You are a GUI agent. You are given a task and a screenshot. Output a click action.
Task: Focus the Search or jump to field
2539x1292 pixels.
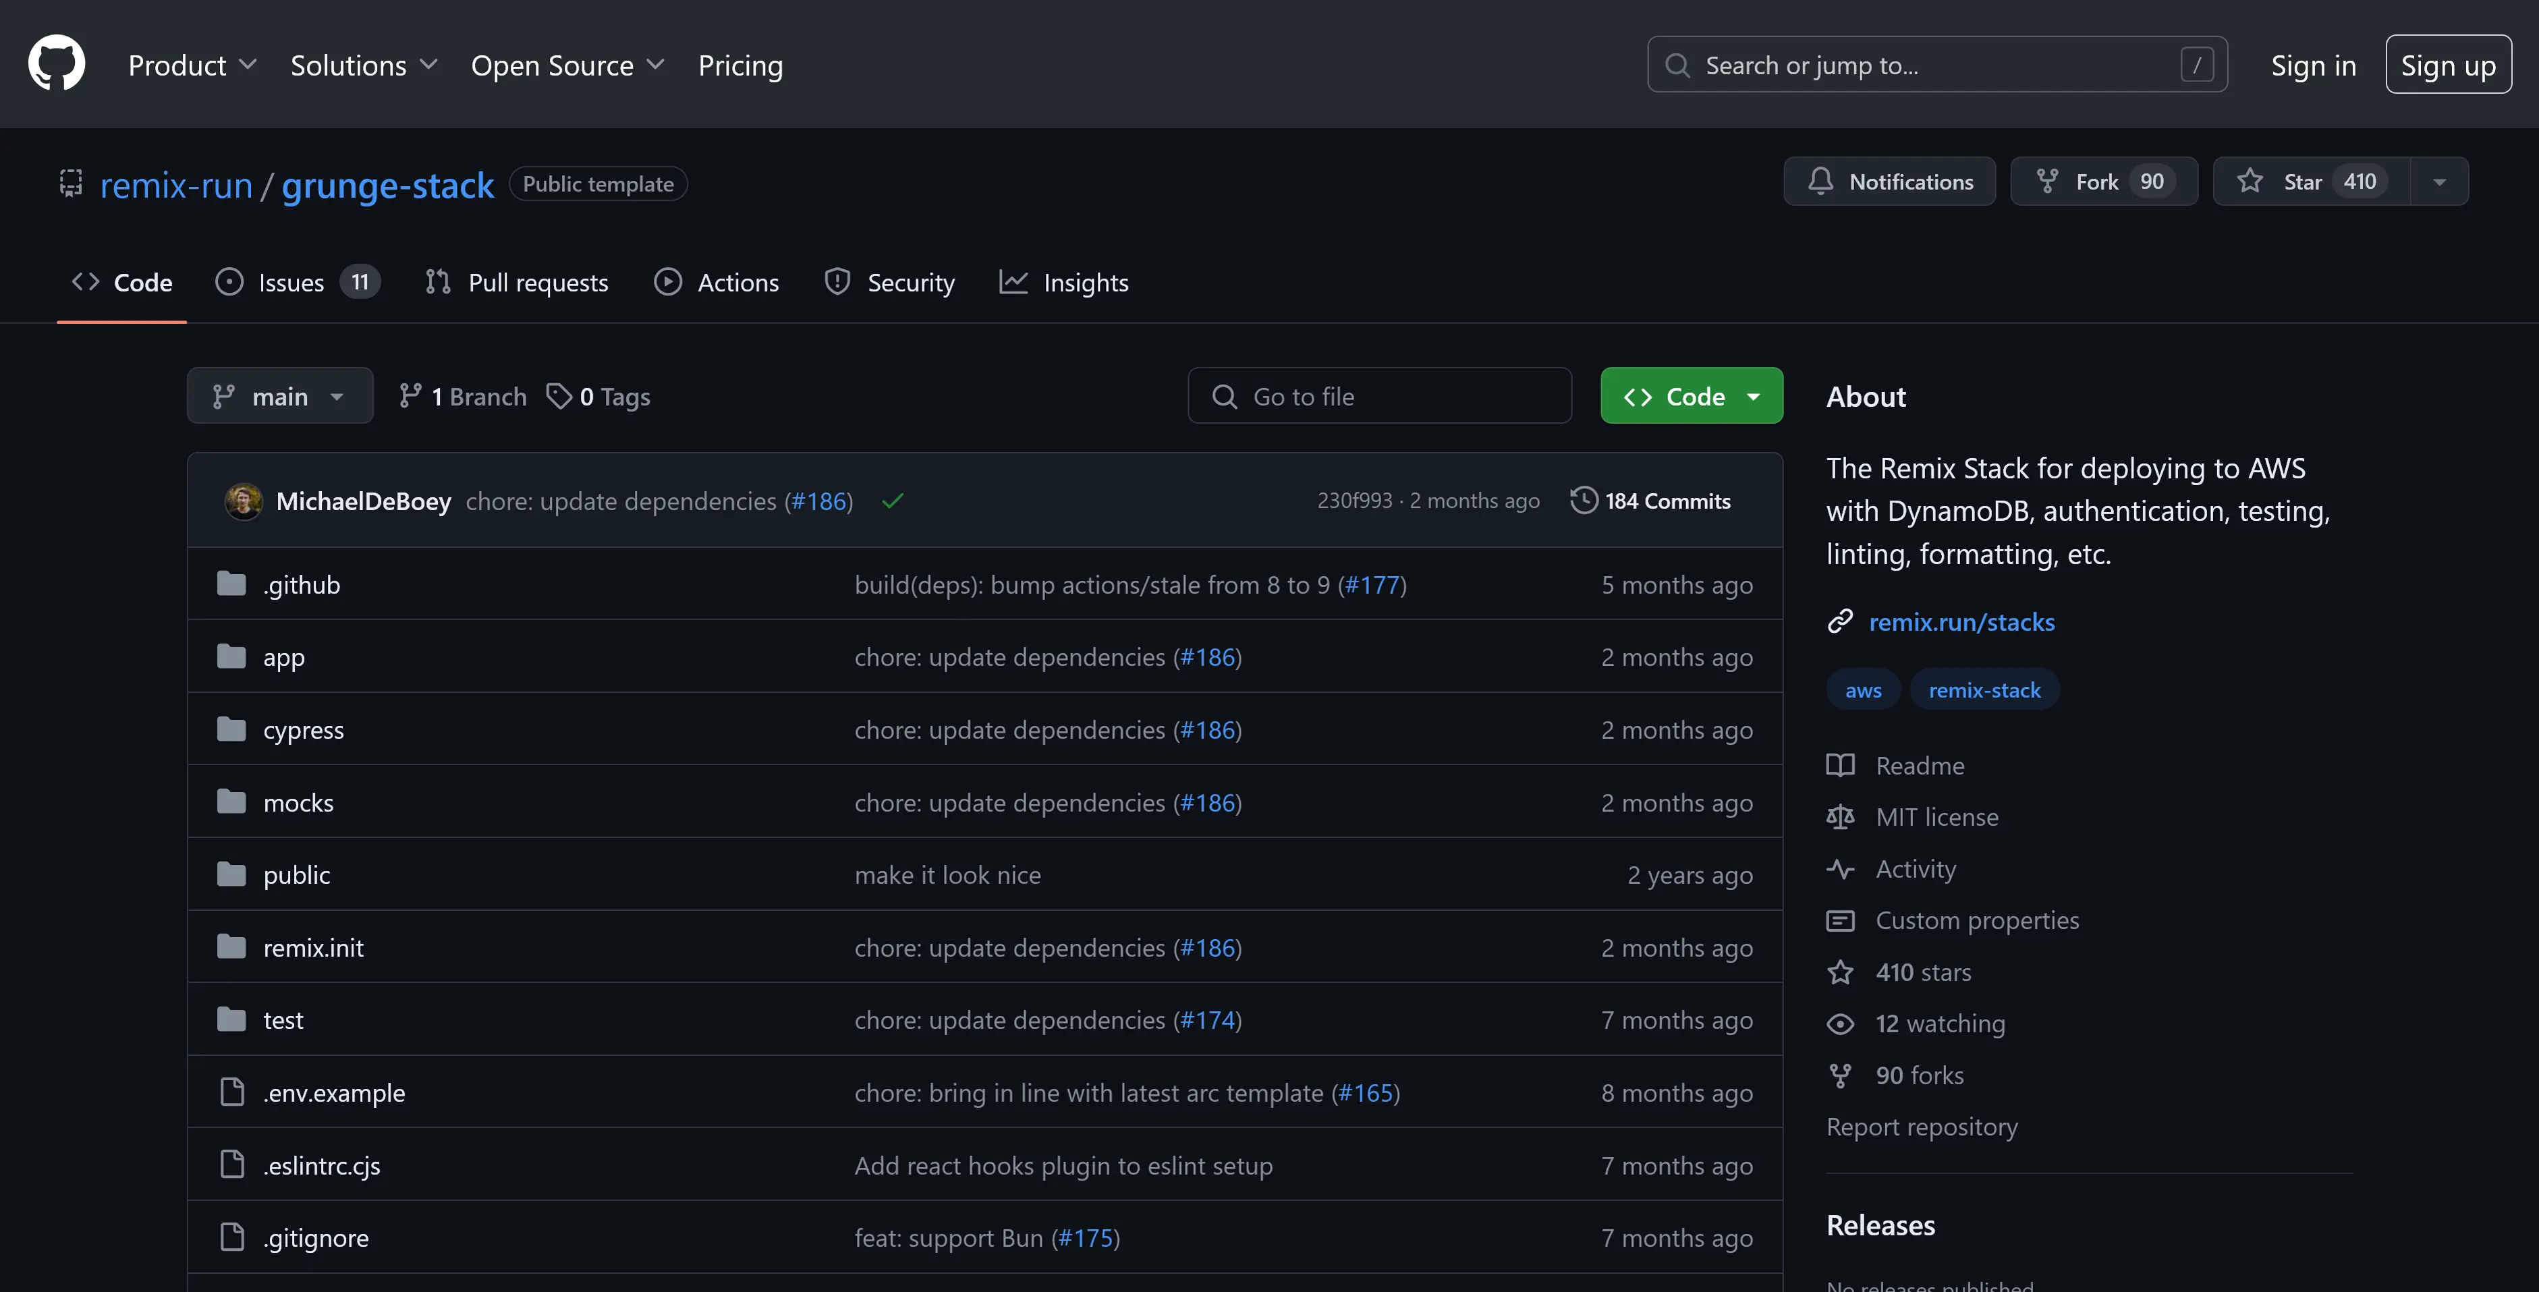1936,65
